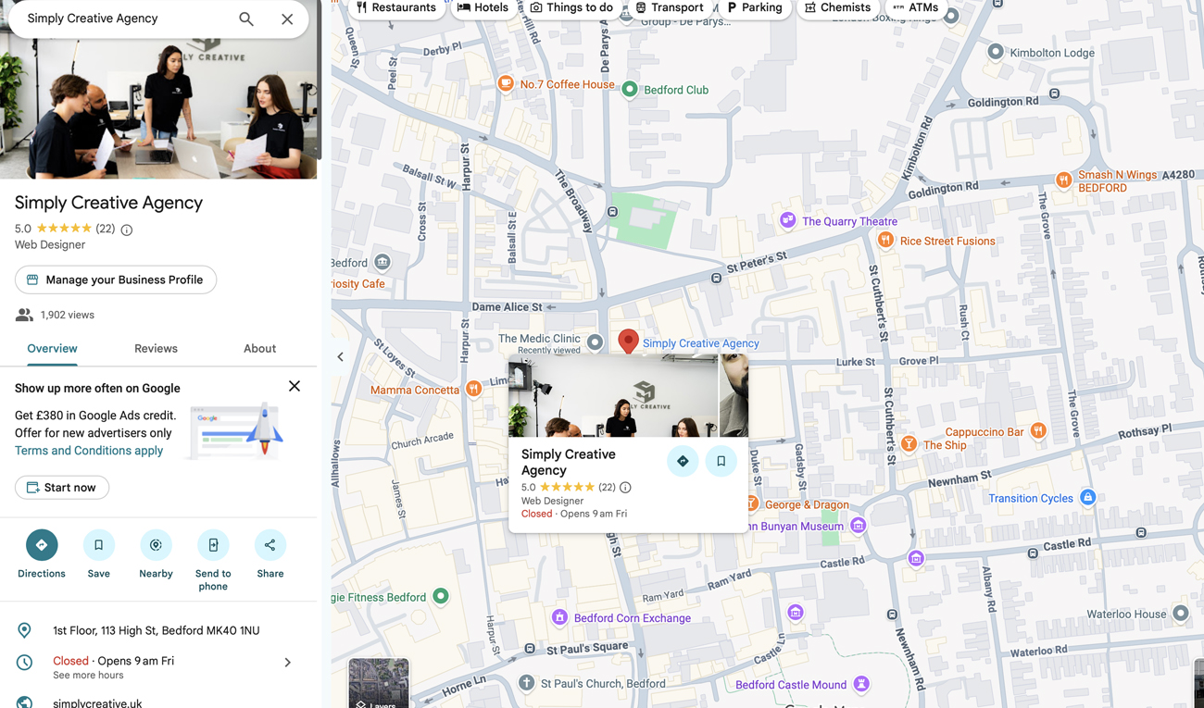The height and width of the screenshot is (708, 1204).
Task: Click the Start now button
Action: (62, 488)
